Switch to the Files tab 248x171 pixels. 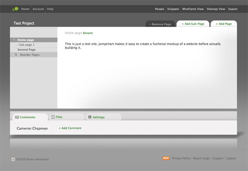[67, 117]
